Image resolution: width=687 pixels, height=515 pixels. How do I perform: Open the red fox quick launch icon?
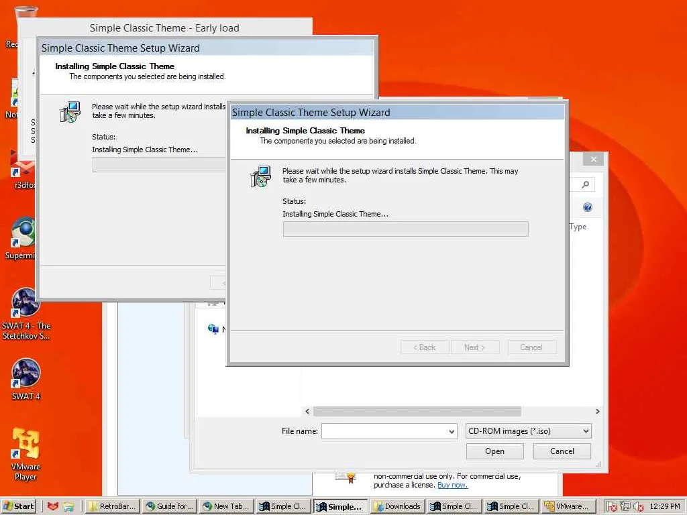pyautogui.click(x=52, y=506)
